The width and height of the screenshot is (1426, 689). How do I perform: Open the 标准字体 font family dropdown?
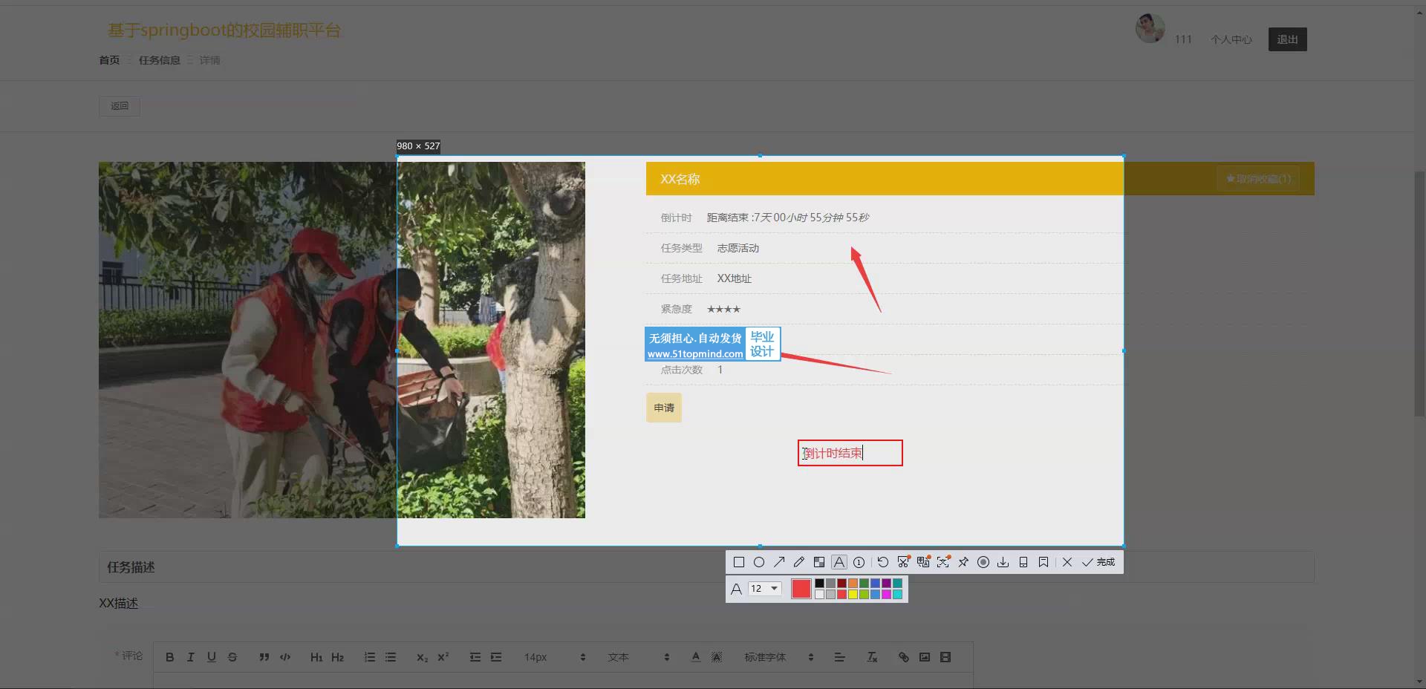pyautogui.click(x=778, y=657)
